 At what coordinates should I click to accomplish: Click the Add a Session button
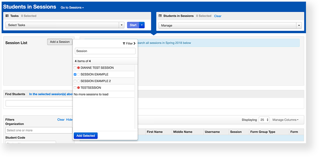click(x=60, y=42)
